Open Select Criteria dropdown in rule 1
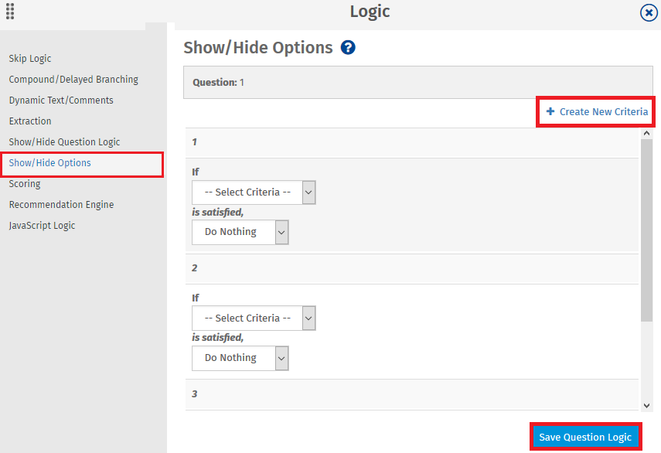Viewport: 661px width, 453px height. coord(254,192)
